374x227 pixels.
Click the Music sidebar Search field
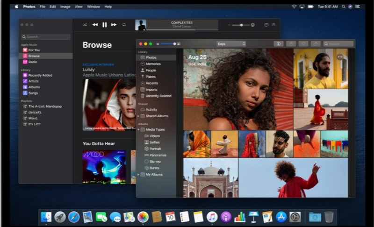click(45, 37)
